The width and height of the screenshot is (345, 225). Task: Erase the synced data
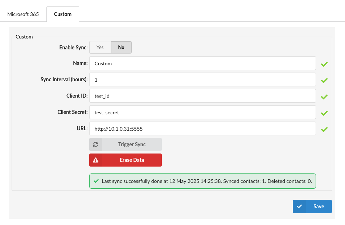(x=126, y=160)
